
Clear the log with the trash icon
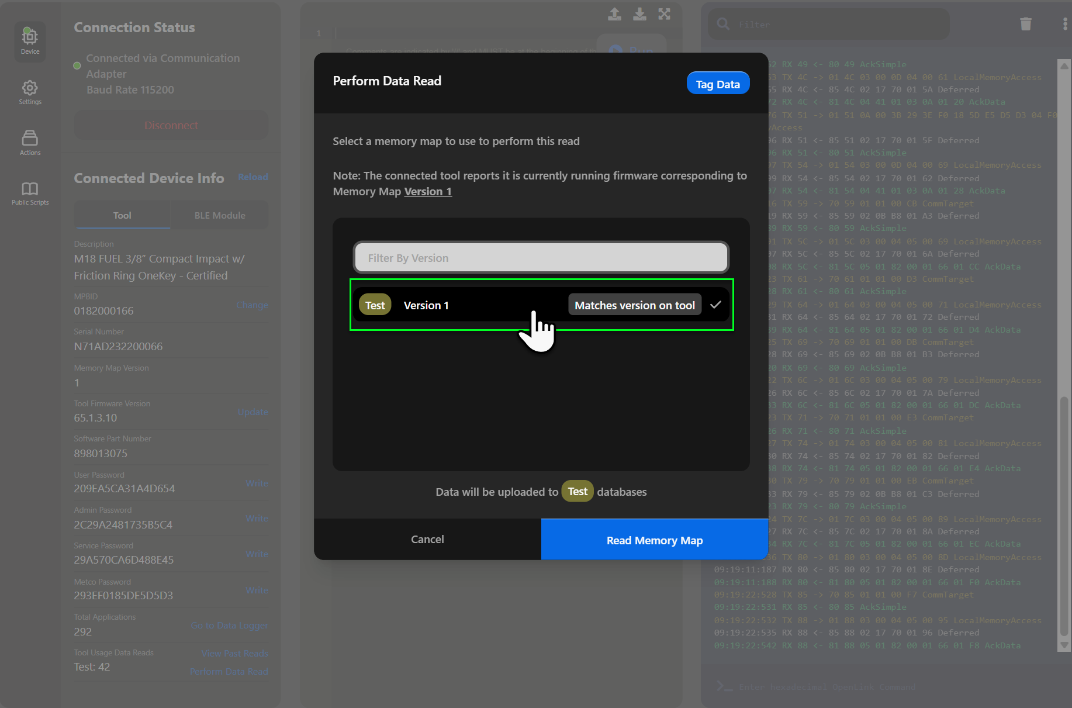tap(1026, 24)
